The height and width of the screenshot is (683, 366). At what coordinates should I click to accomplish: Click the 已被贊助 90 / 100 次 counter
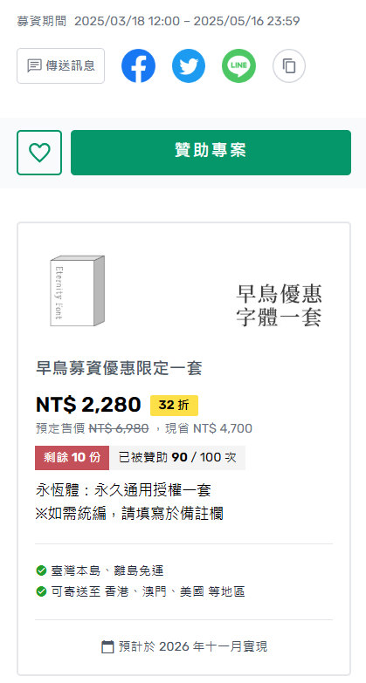click(177, 458)
